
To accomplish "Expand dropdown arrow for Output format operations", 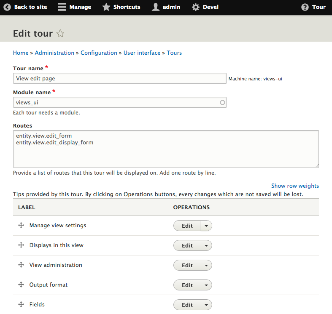I will (x=206, y=285).
